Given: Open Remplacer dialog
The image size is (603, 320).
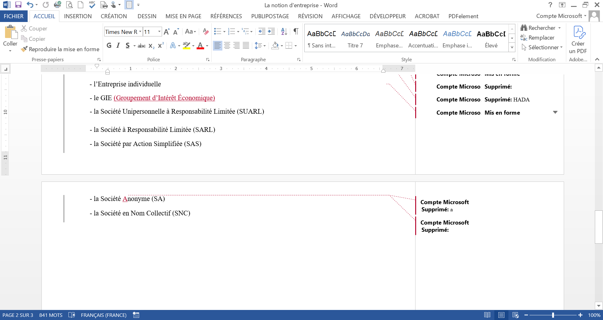Looking at the screenshot, I should (x=537, y=38).
